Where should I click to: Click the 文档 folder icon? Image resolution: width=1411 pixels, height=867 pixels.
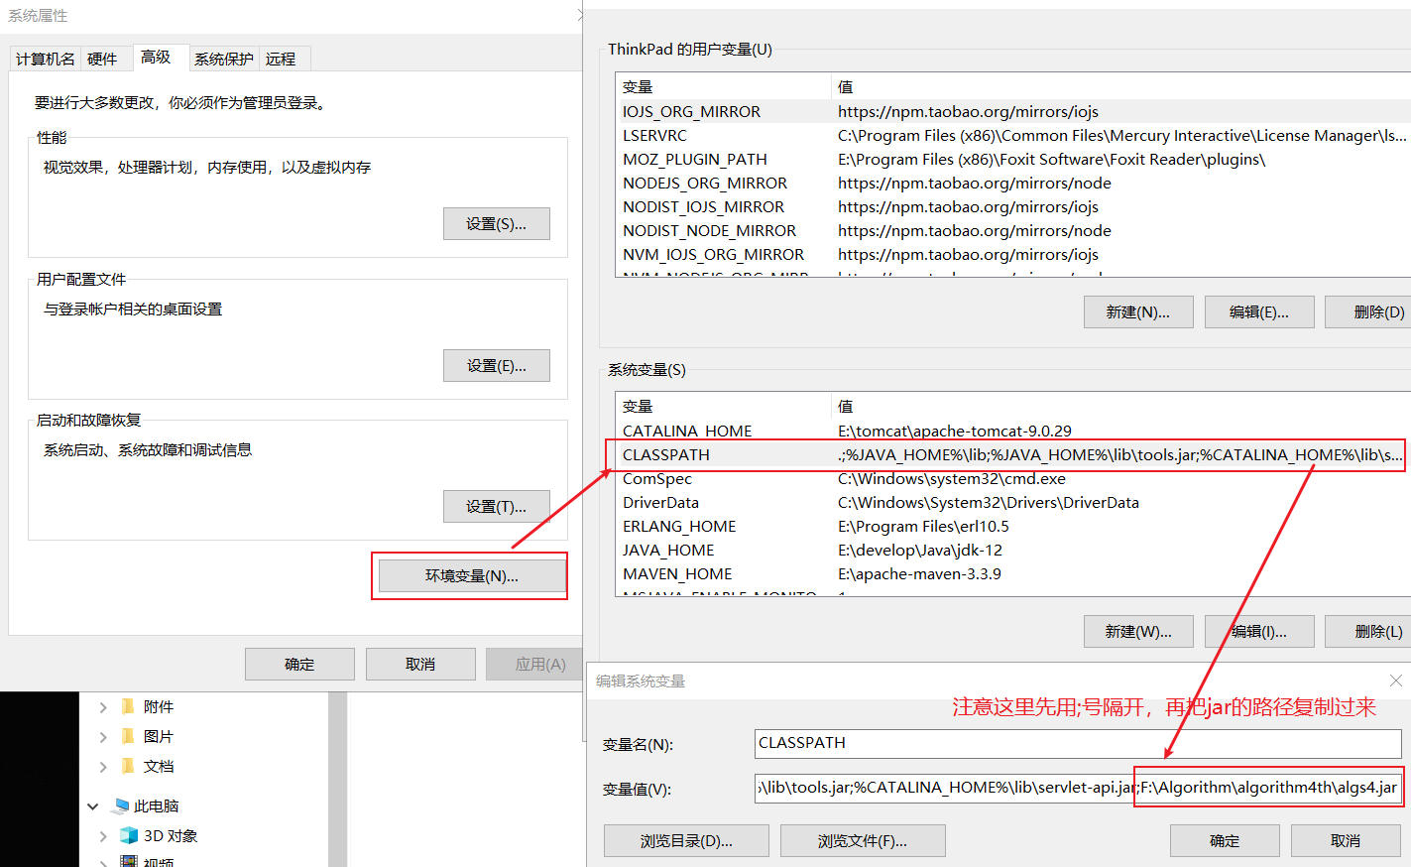pos(128,766)
